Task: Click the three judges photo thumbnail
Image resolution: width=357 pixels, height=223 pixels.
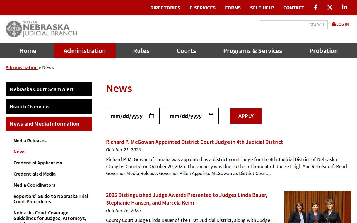Action: [x=318, y=207]
